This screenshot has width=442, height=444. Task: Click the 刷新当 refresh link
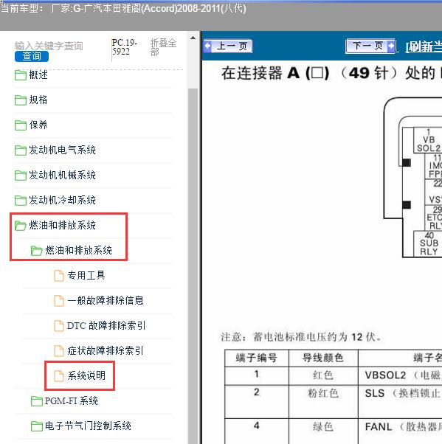(x=424, y=46)
